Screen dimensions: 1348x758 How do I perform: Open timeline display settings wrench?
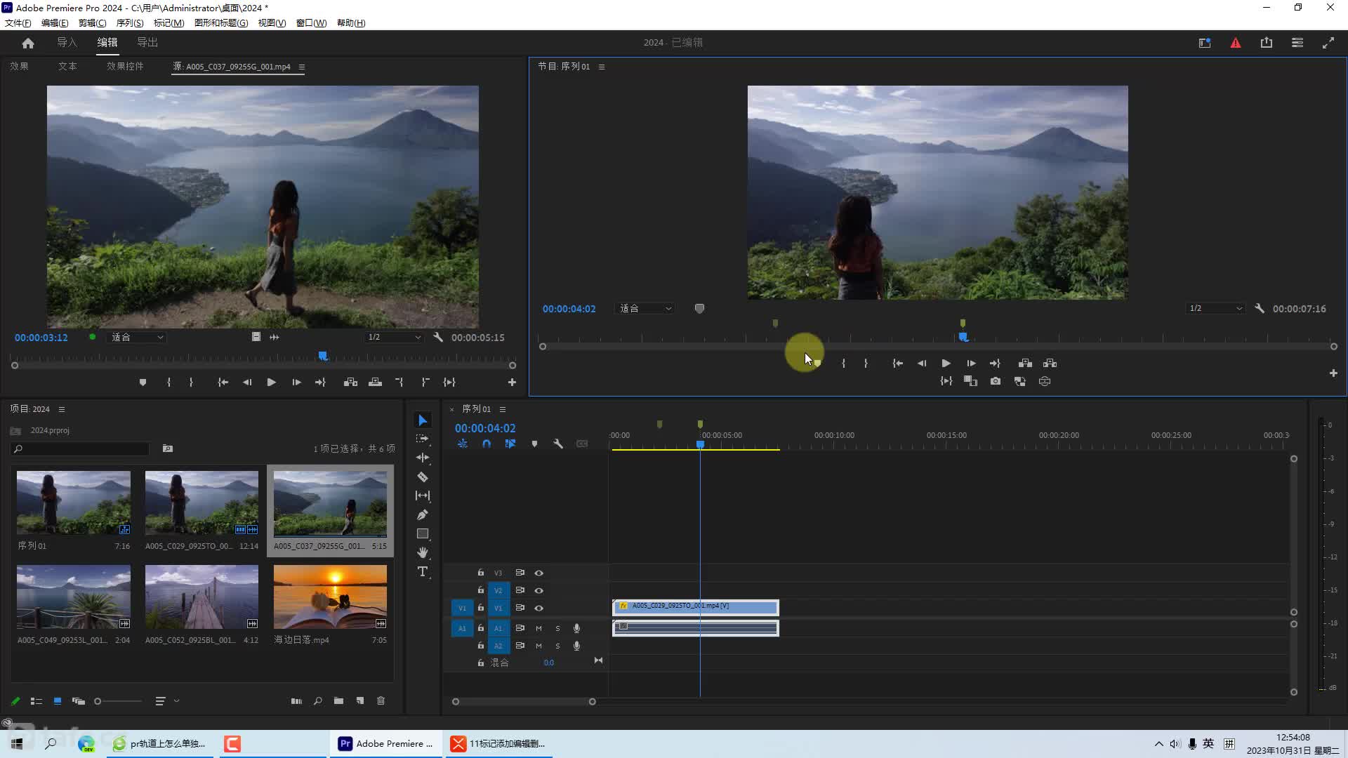coord(558,444)
